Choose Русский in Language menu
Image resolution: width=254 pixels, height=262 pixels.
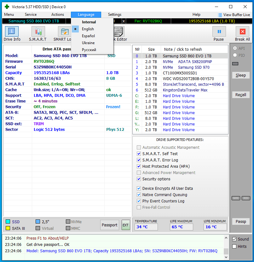pos(92,49)
